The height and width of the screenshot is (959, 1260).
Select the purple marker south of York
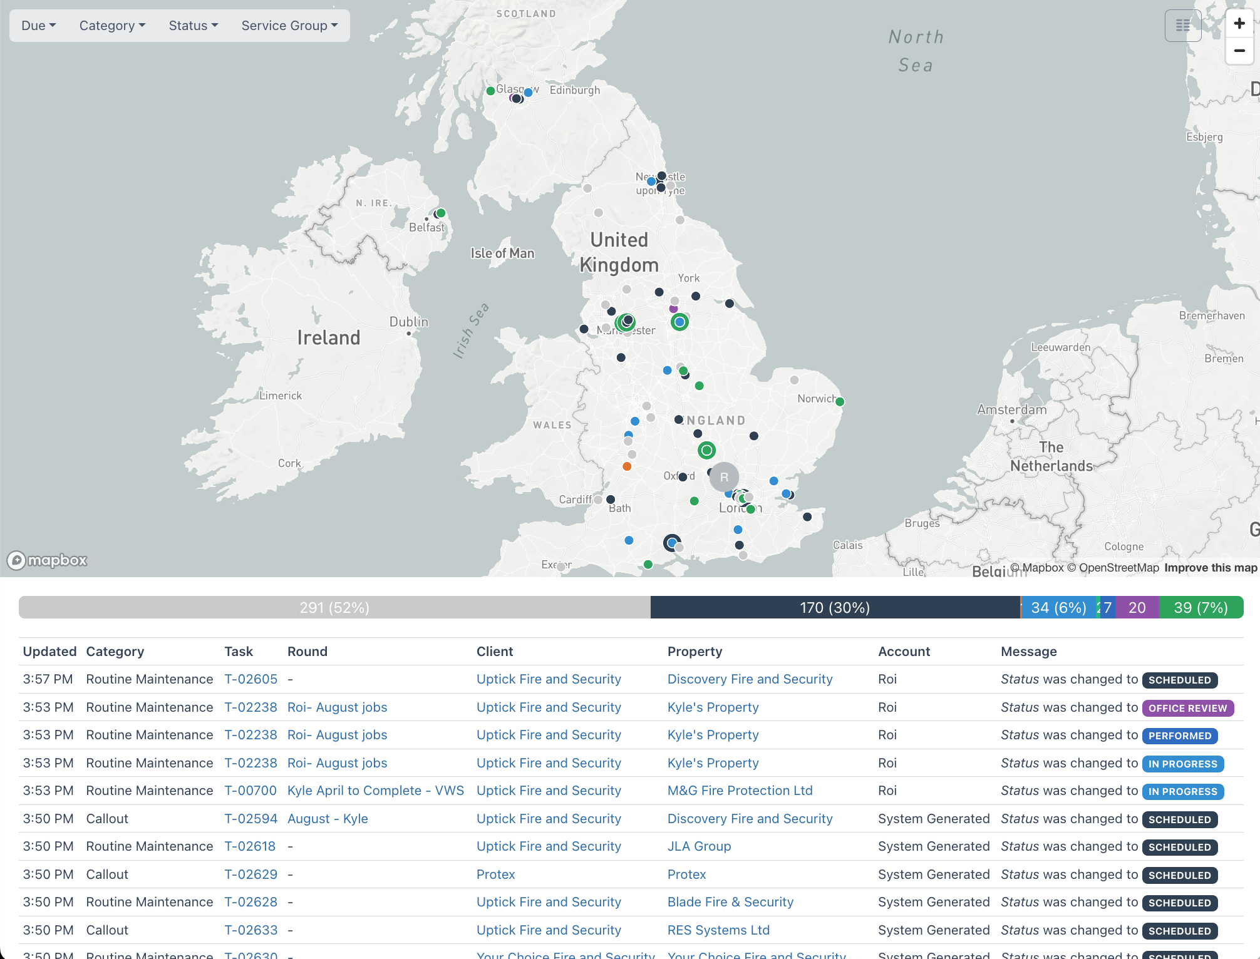673,309
